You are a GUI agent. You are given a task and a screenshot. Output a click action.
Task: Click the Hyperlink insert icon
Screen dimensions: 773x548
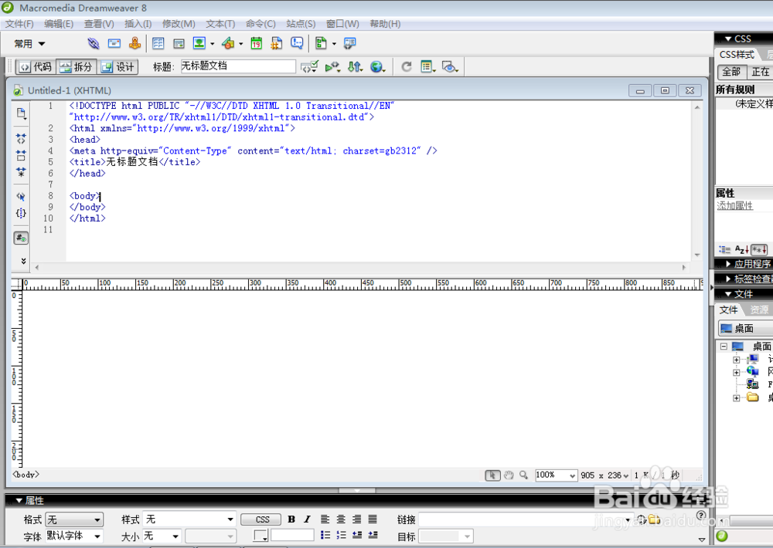[94, 43]
